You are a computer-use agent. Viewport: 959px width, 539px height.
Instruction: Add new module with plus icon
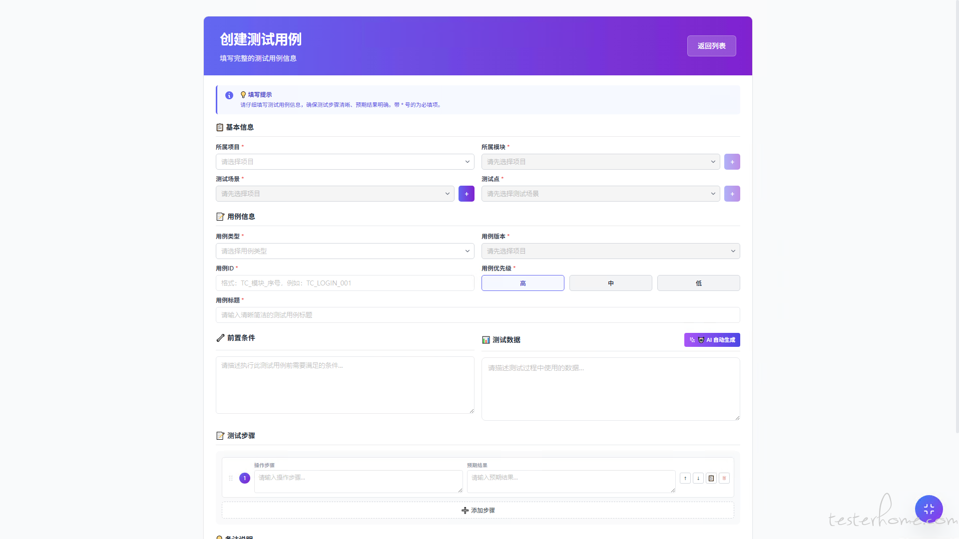click(732, 162)
